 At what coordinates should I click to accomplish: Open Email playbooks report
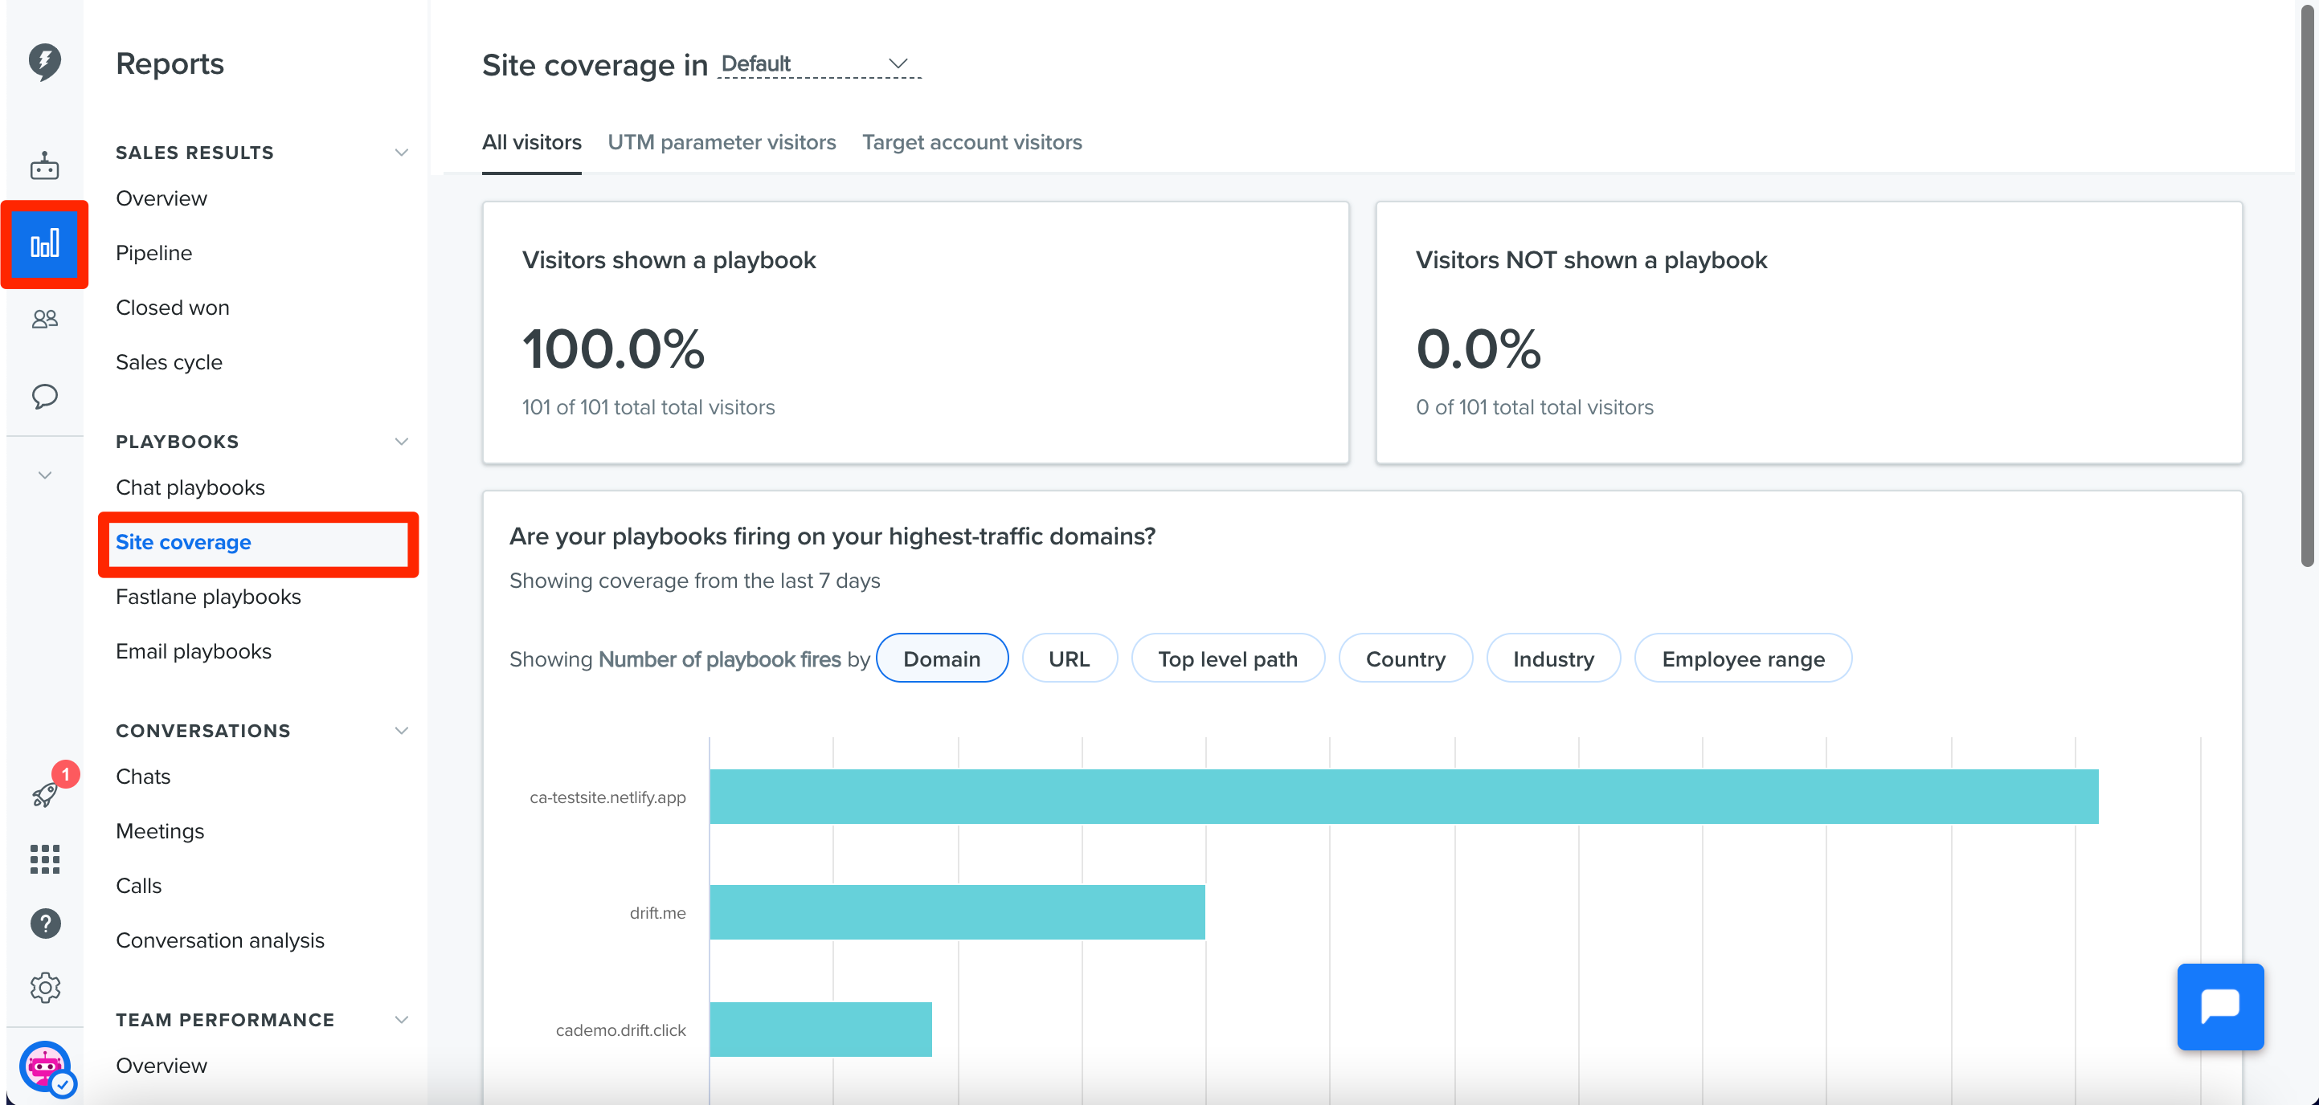tap(194, 651)
